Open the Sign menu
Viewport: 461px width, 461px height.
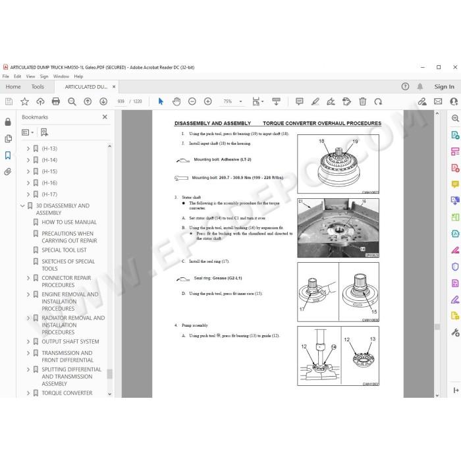(x=44, y=76)
